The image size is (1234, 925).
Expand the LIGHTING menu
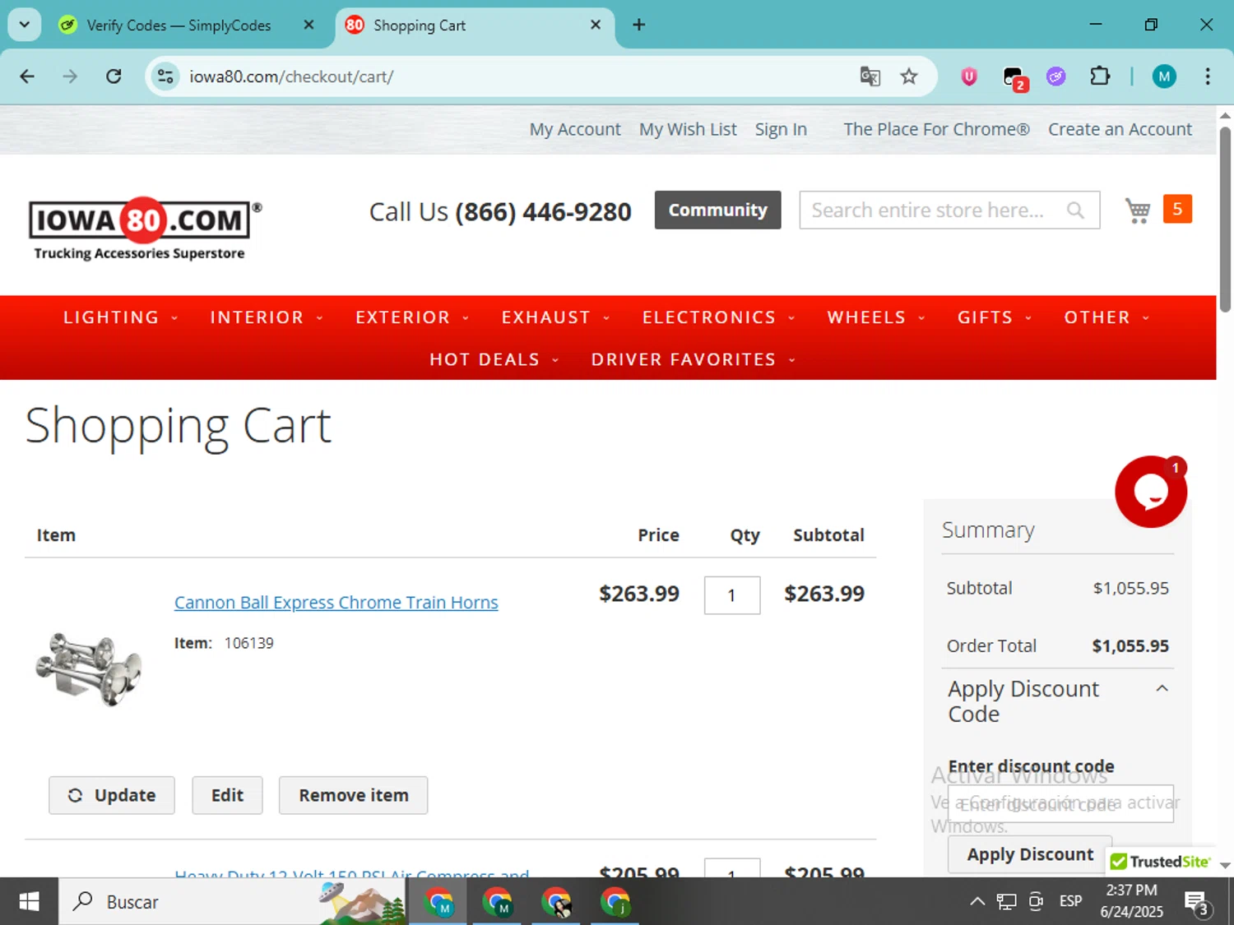(x=120, y=317)
